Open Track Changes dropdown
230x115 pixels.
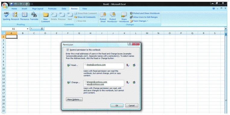139,21
